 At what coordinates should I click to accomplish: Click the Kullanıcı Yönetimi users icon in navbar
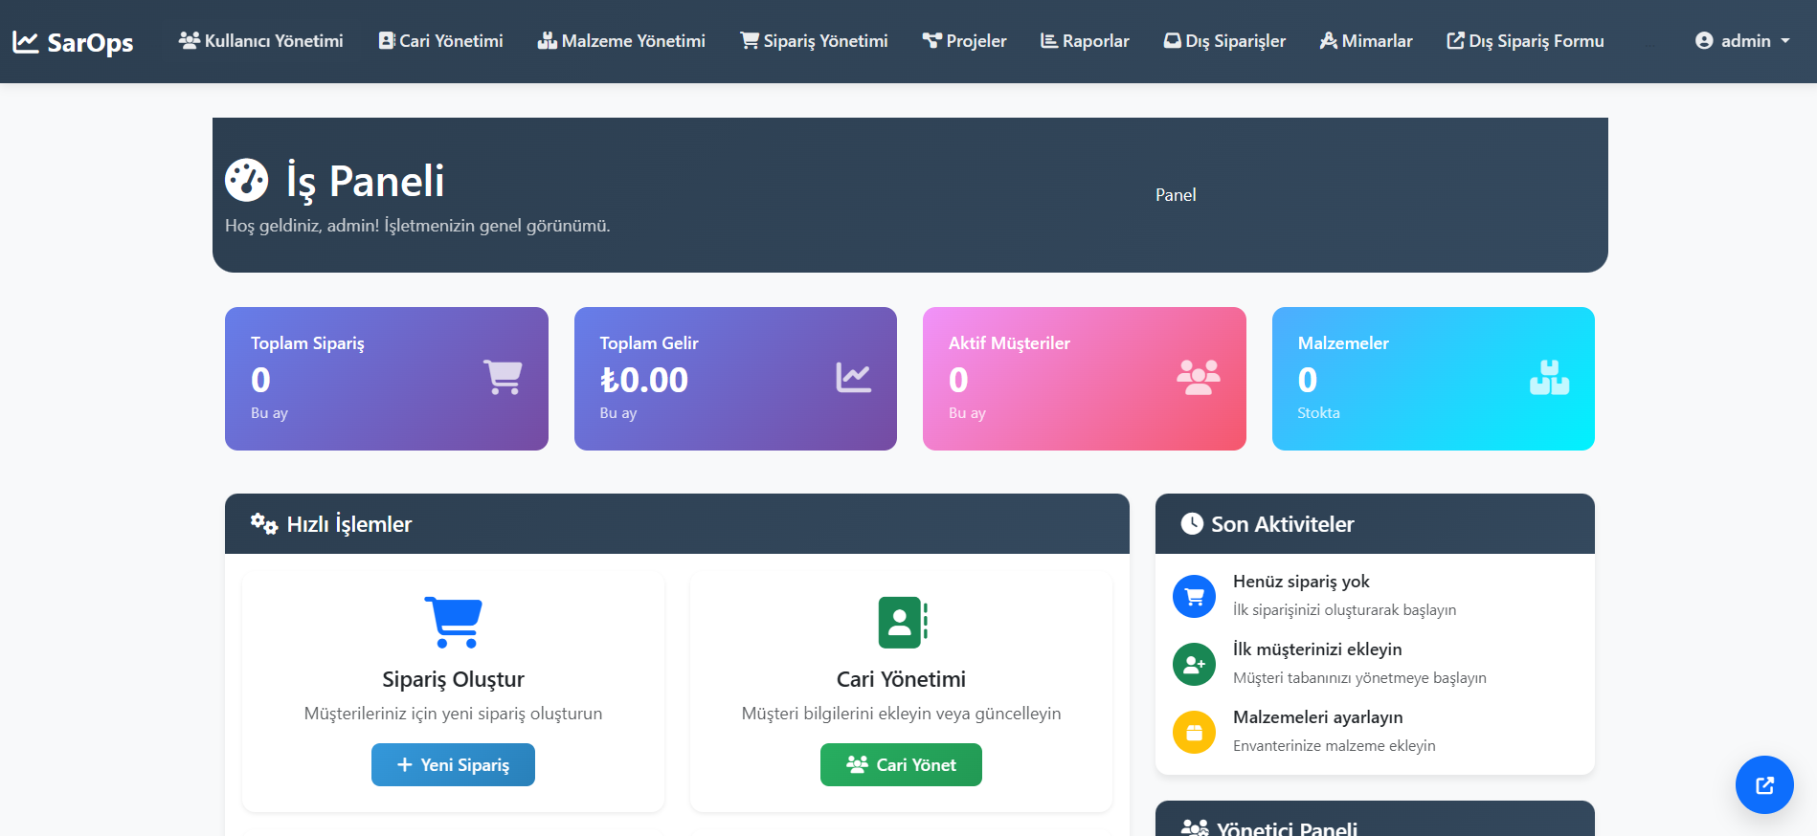(190, 41)
